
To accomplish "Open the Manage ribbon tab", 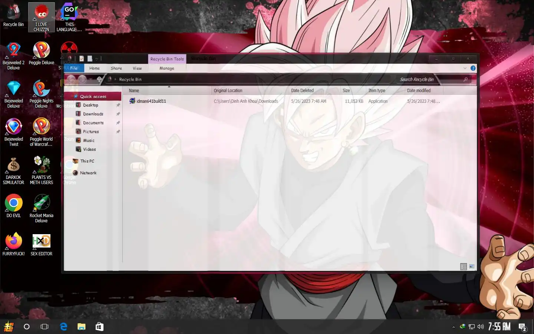I will 167,68.
